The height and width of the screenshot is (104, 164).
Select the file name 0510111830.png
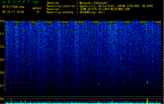click(x=13, y=7)
